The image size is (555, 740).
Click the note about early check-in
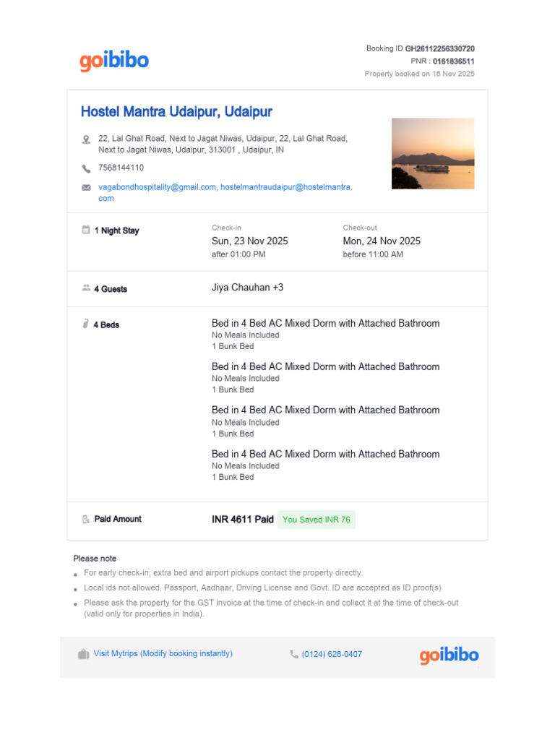pos(223,573)
